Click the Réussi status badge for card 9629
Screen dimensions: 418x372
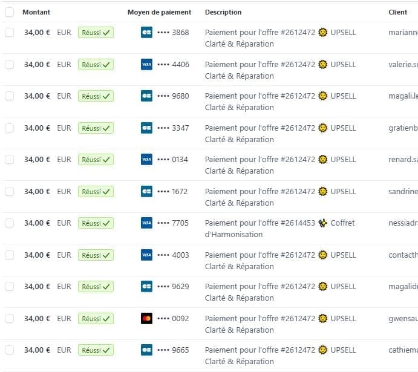tap(96, 287)
